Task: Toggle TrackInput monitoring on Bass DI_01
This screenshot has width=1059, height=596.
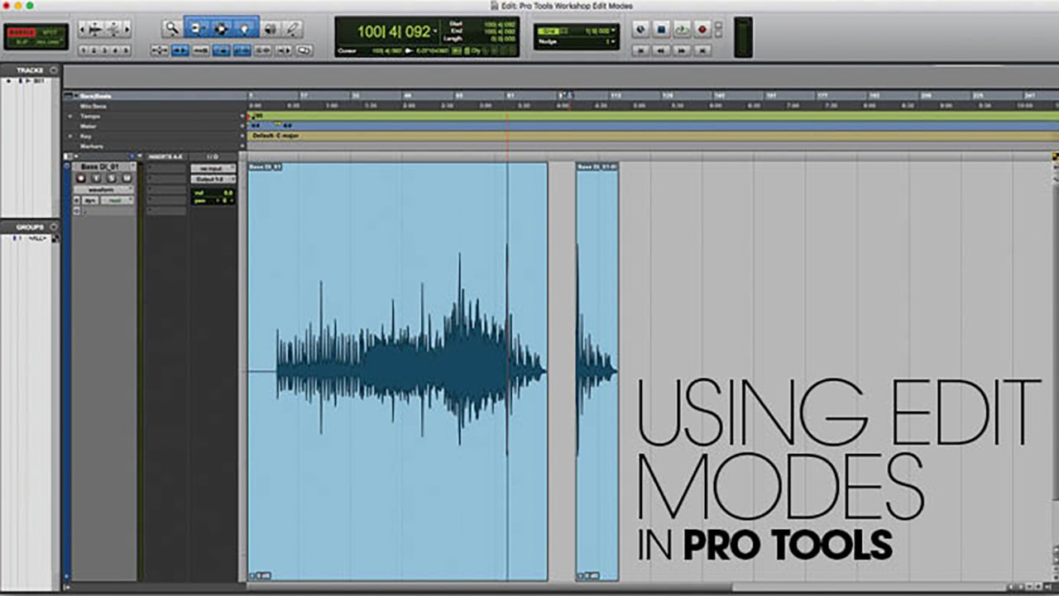Action: click(x=96, y=179)
